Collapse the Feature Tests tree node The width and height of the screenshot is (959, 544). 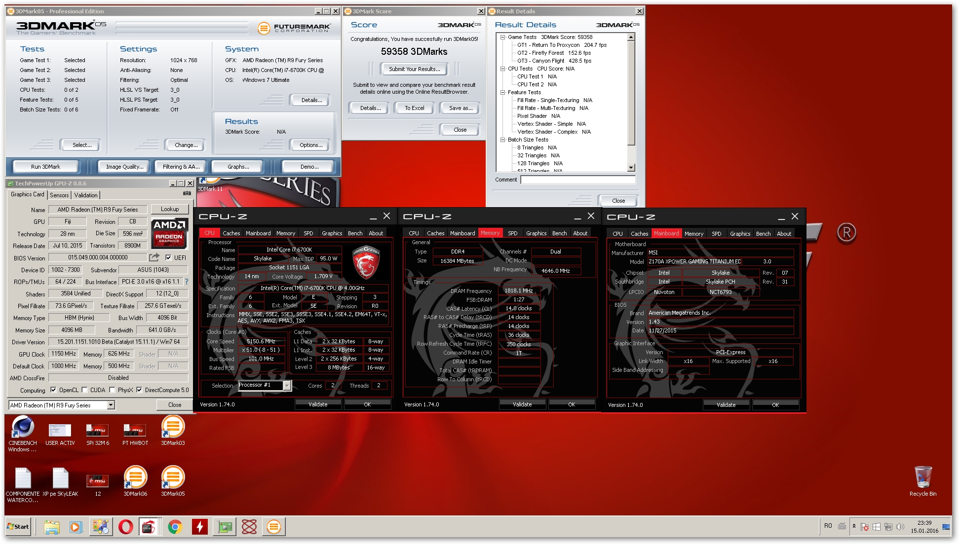502,92
